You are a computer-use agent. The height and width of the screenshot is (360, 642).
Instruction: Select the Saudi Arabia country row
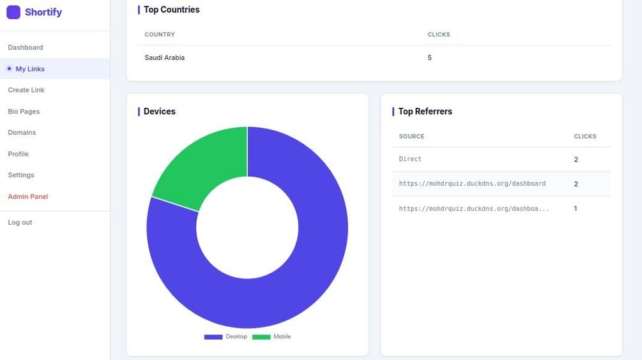tap(374, 57)
